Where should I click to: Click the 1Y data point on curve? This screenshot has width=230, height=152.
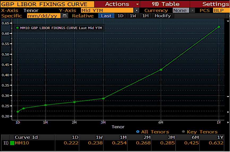pyautogui.click(x=219, y=27)
